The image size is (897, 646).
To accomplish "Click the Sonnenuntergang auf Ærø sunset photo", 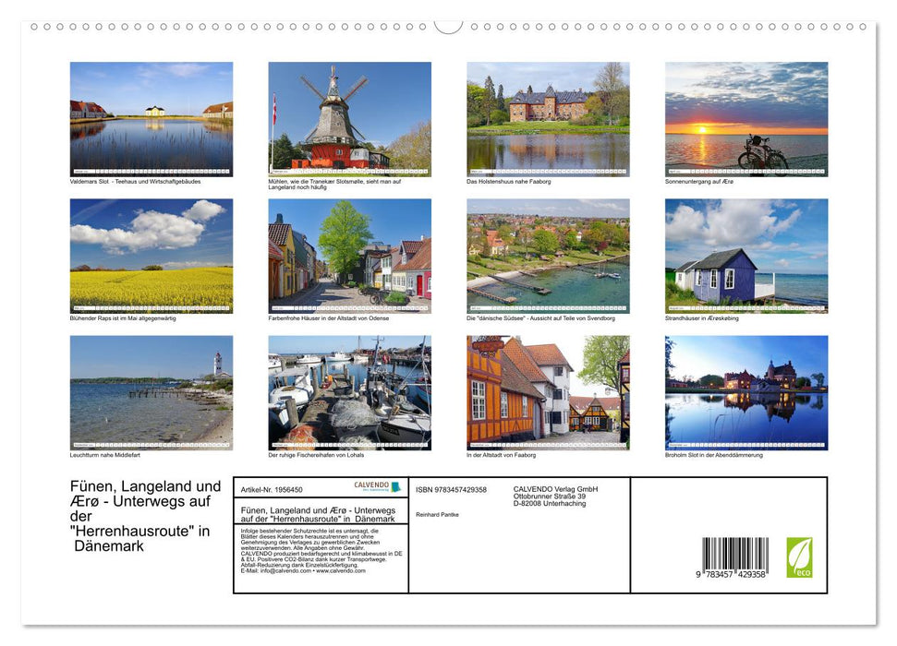I will (745, 118).
